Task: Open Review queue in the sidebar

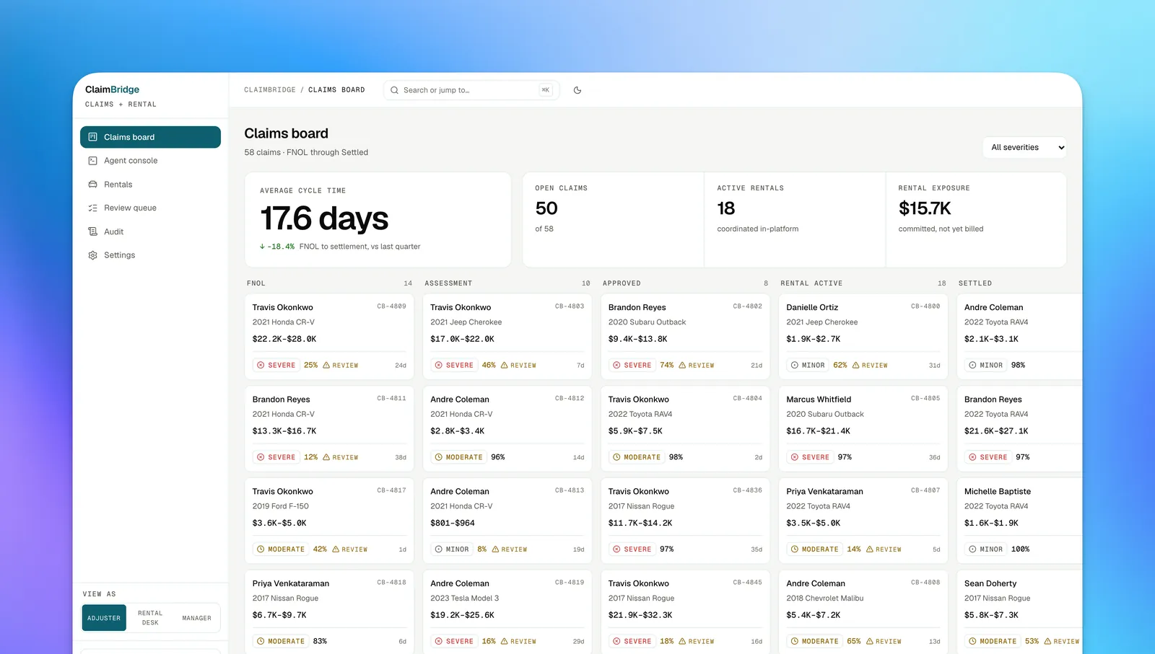Action: pos(150,208)
